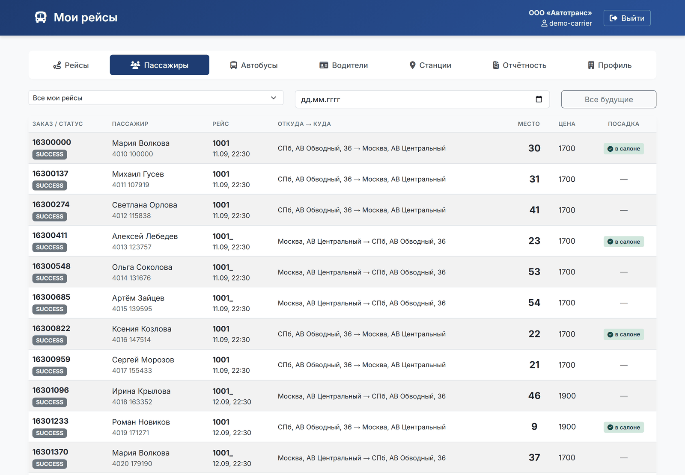Click the check icon in Алексей Лебедев's row
The image size is (685, 475).
click(x=610, y=242)
